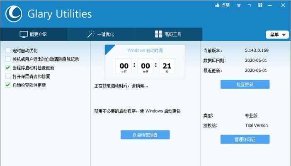Uncheck 自动检查软件更新 checkbox

click(8, 85)
